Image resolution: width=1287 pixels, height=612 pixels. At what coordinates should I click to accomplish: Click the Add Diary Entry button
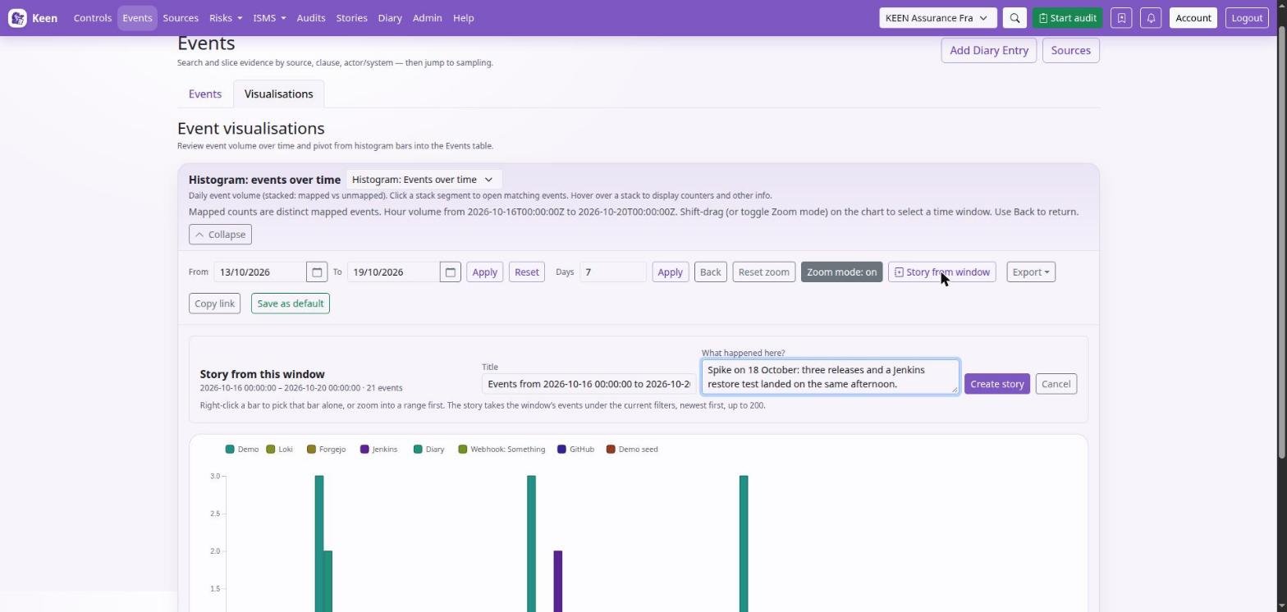coord(989,51)
